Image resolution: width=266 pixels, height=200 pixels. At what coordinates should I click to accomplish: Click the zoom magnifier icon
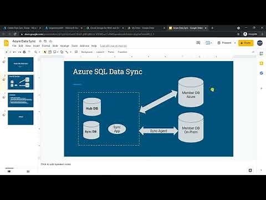coord(36,52)
